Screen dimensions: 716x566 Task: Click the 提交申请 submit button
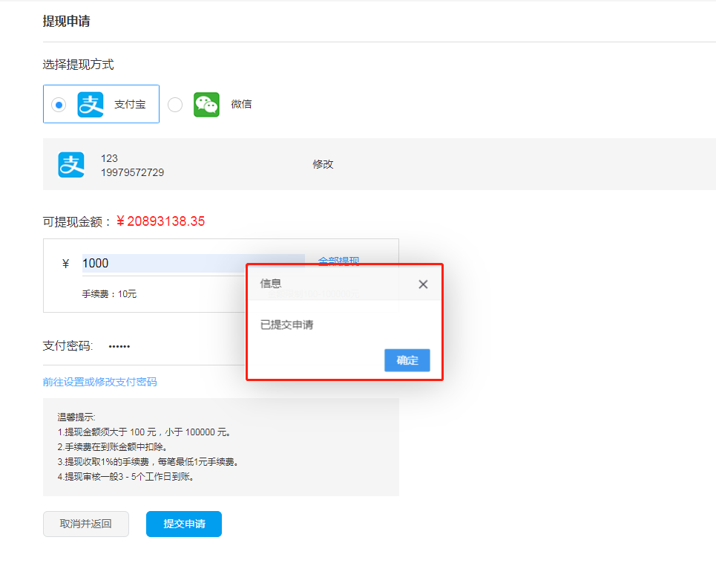[183, 524]
